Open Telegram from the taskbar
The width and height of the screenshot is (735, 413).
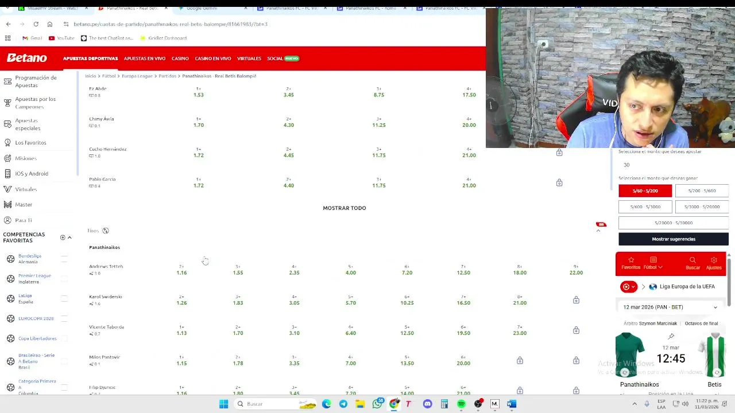point(343,404)
